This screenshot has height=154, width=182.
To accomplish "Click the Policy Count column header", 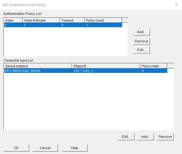I will point(103,20).
